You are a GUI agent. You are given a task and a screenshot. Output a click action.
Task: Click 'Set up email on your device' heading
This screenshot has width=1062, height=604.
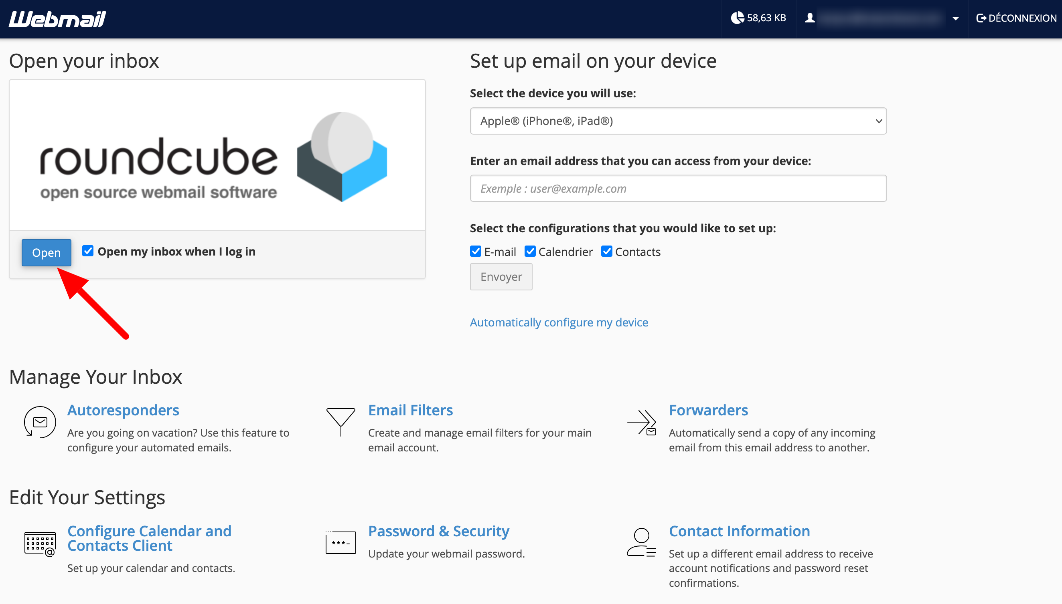coord(593,61)
